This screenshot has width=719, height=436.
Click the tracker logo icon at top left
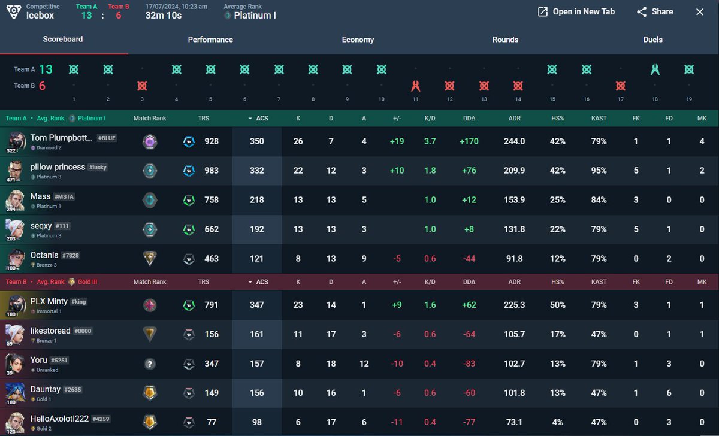coord(14,11)
